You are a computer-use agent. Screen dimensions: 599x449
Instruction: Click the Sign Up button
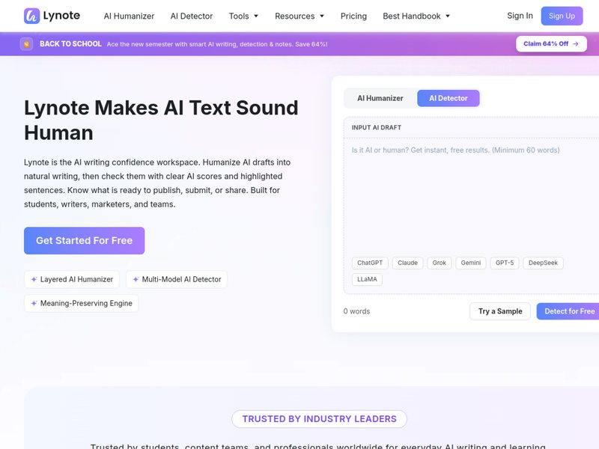tap(562, 16)
